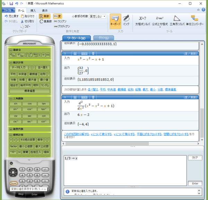Open Formulas and Equations (公式と方程式) dropdown
Image resolution: width=208 pixels, height=200 pixels.
pos(160,22)
